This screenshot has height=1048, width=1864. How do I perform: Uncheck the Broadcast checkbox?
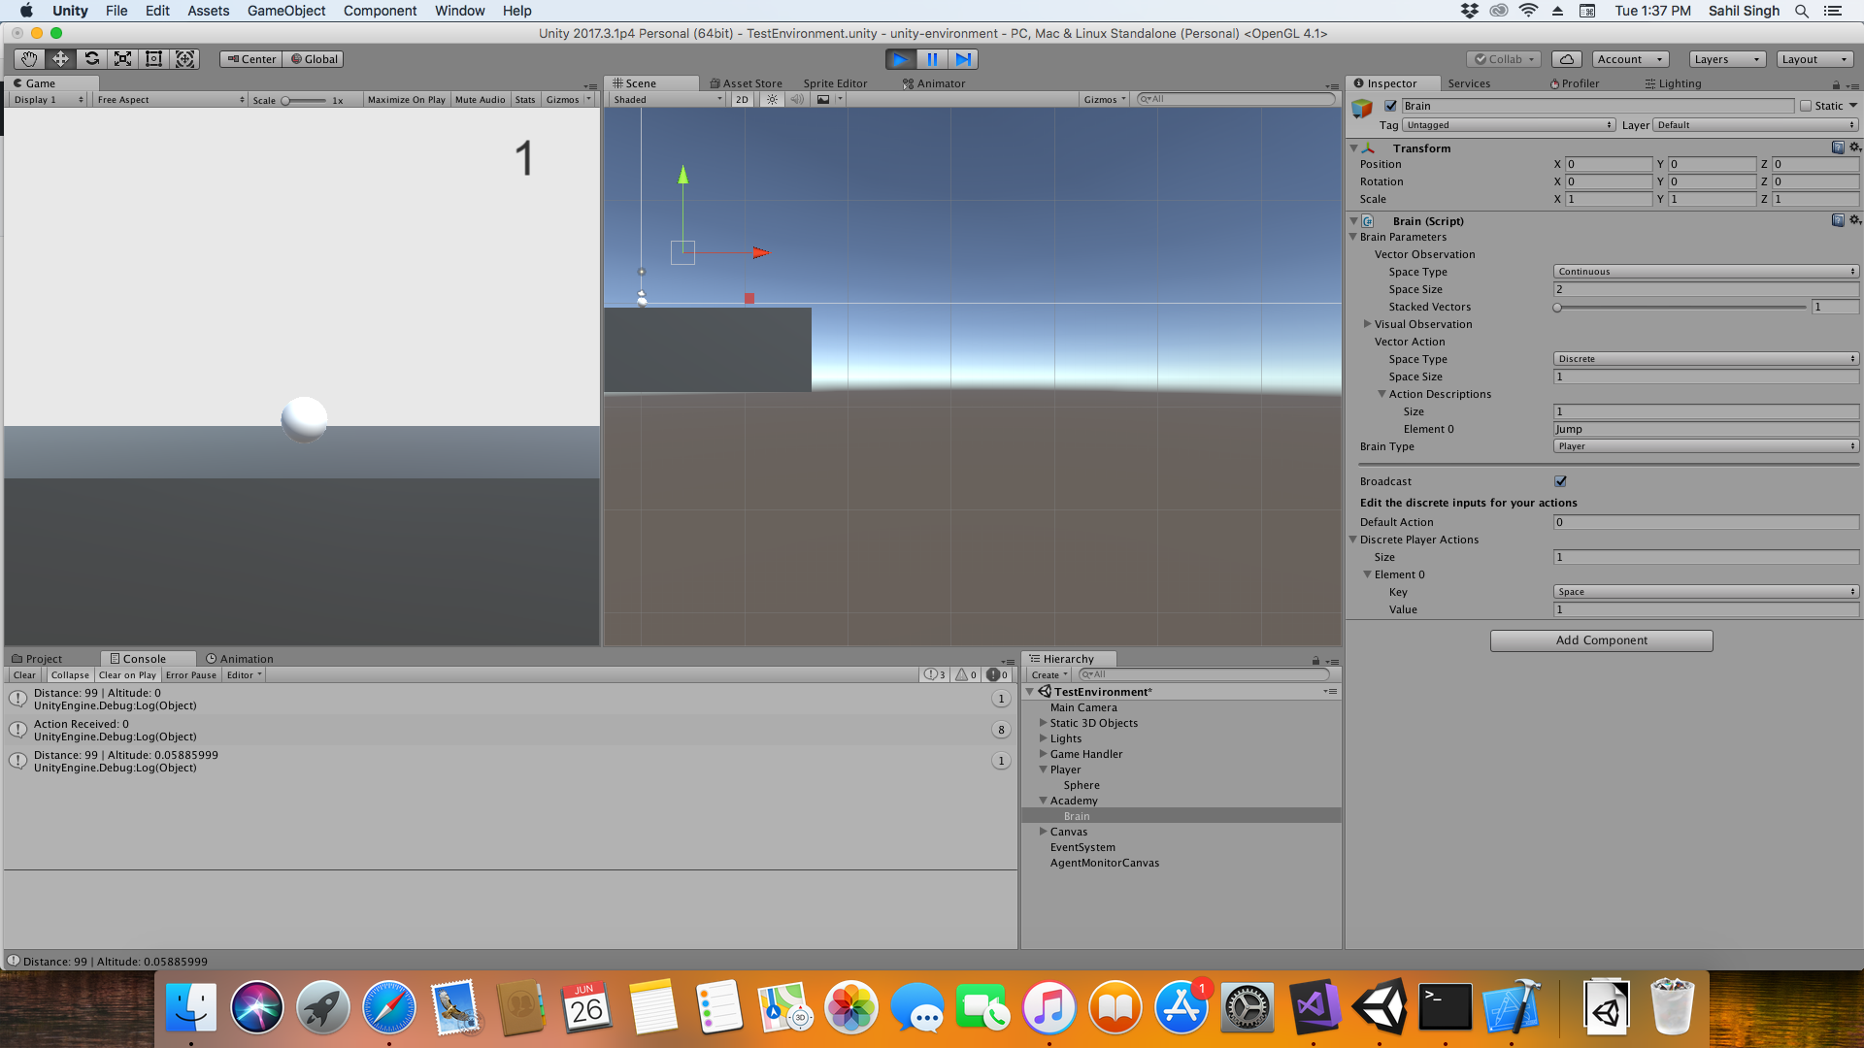pos(1559,481)
